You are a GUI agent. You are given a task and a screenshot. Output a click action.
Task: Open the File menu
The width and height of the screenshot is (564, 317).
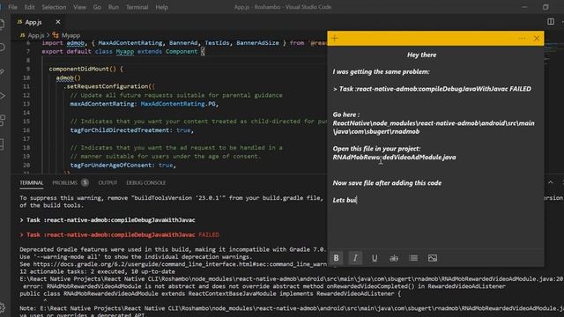click(x=12, y=7)
